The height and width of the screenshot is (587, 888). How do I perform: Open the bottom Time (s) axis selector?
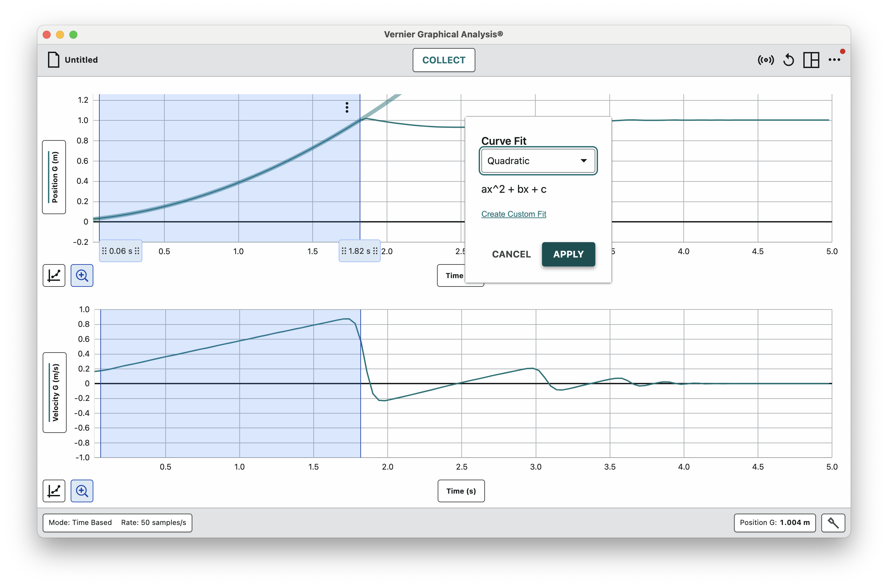tap(461, 491)
